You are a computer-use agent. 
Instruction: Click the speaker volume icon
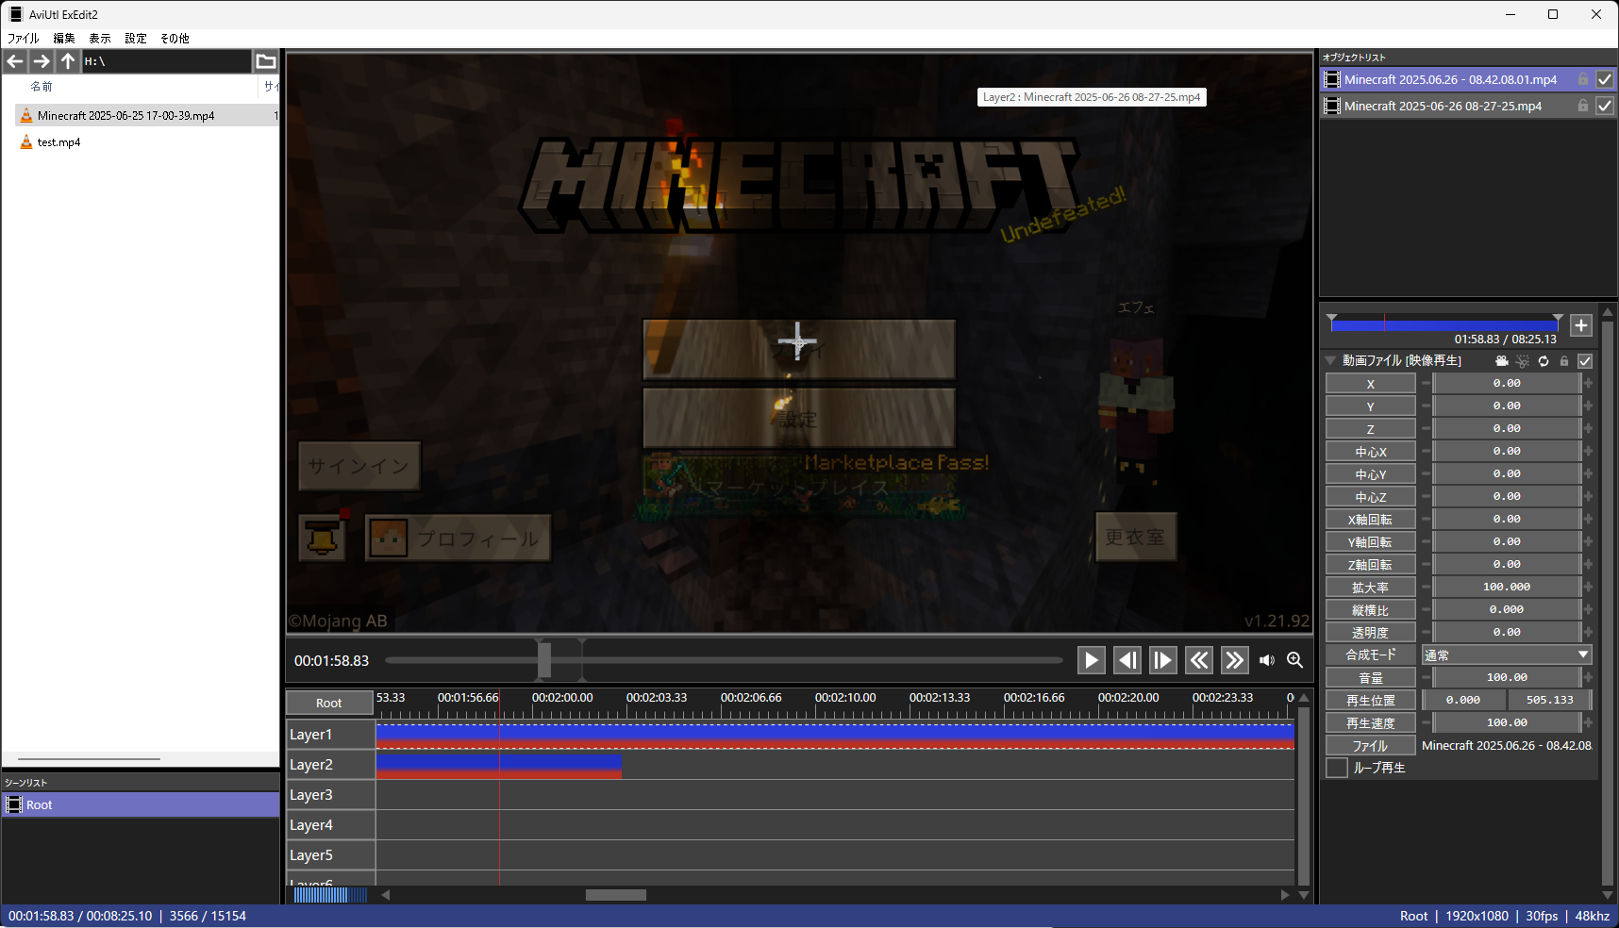1267,660
